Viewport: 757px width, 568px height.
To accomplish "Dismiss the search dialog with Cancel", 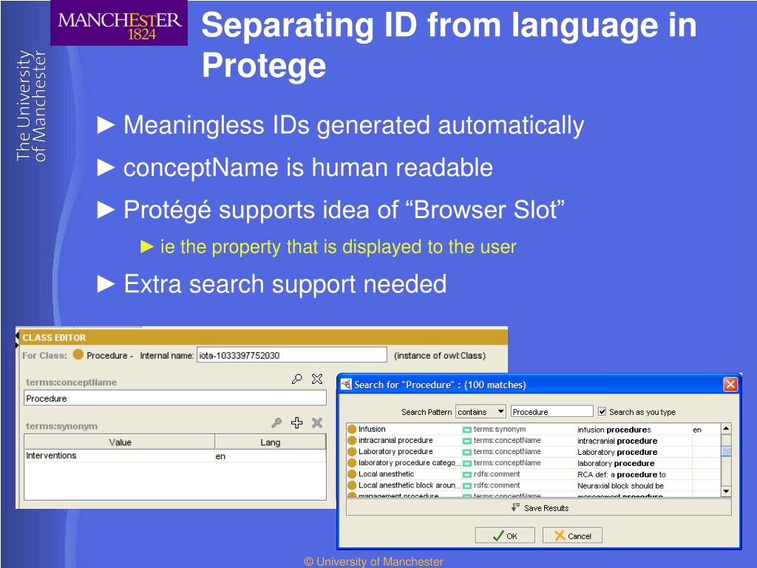I will [x=573, y=535].
